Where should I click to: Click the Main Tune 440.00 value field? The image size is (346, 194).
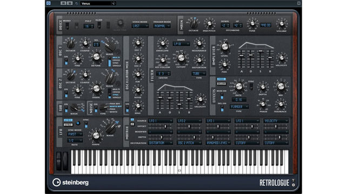coord(265,25)
